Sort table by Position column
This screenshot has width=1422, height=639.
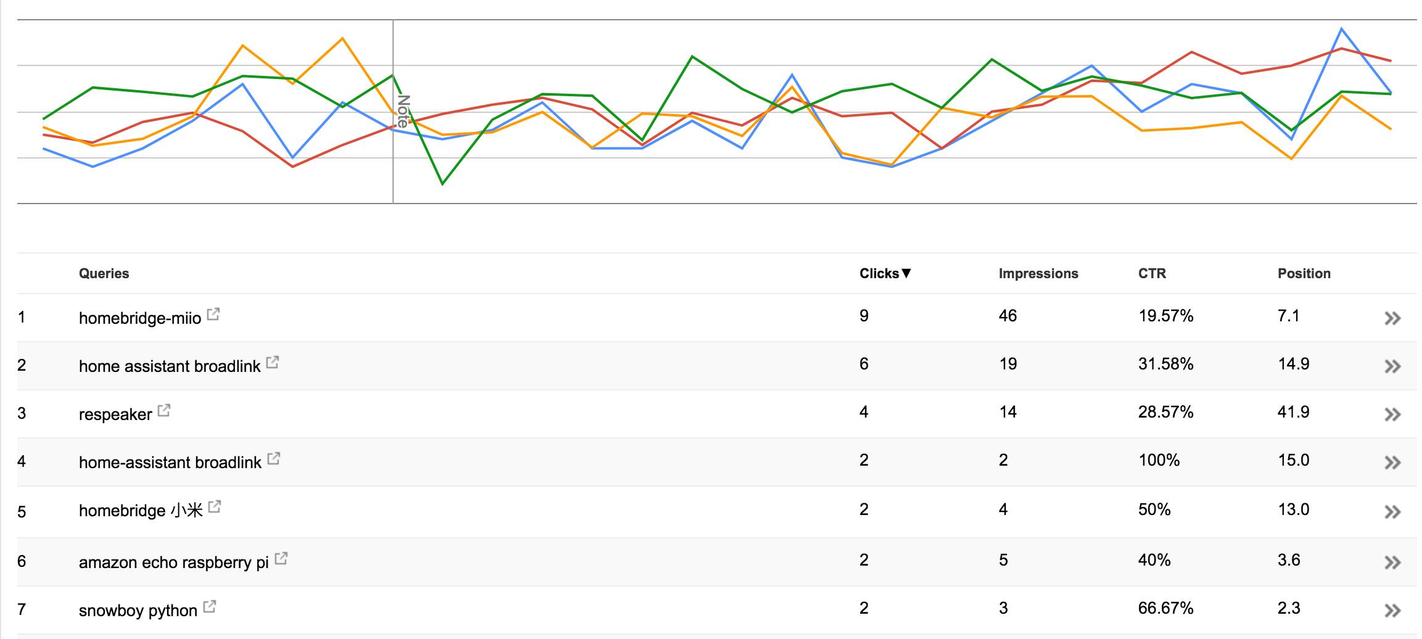coord(1304,274)
